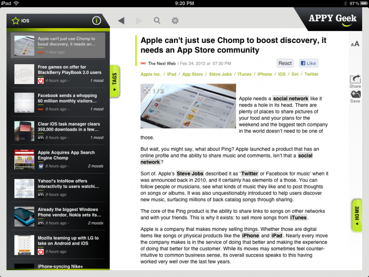Viewport: 369px width, 277px height.
Task: Tap the power-icon source logo on BlackBerry article
Action: pyautogui.click(x=41, y=81)
